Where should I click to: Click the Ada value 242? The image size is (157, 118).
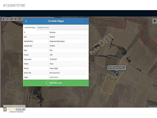pos(51,50)
